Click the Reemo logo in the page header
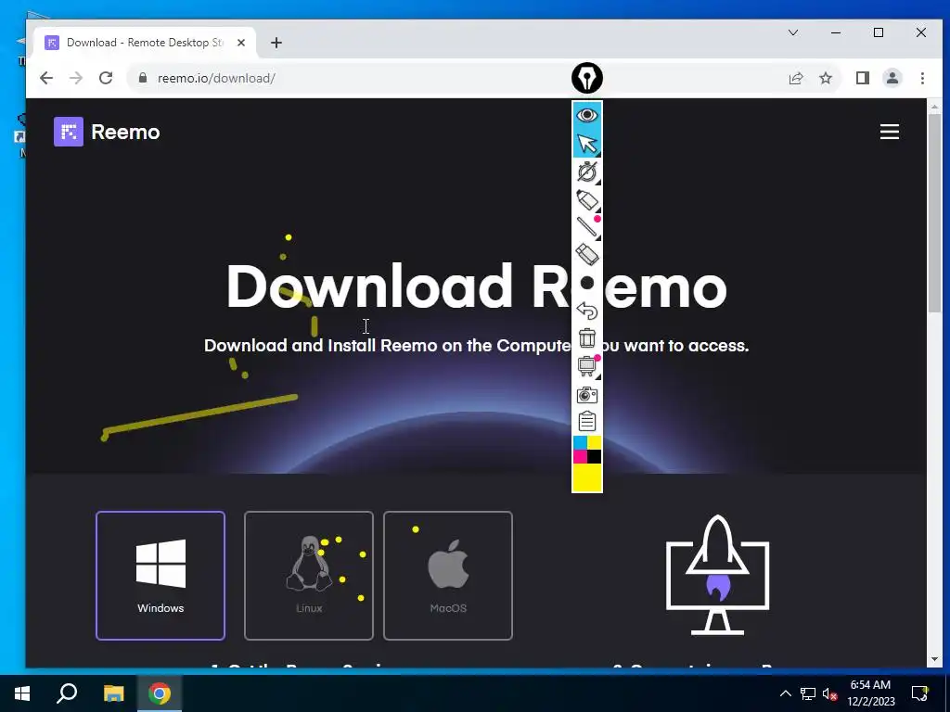950x712 pixels. click(108, 132)
